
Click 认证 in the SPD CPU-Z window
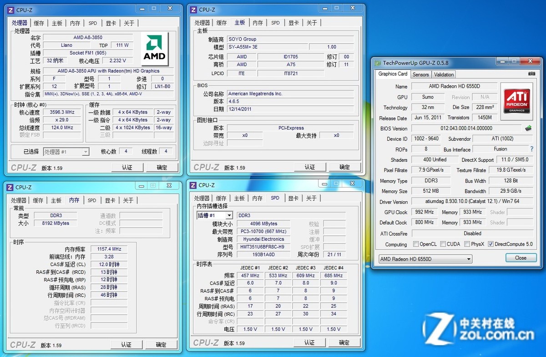tap(309, 342)
